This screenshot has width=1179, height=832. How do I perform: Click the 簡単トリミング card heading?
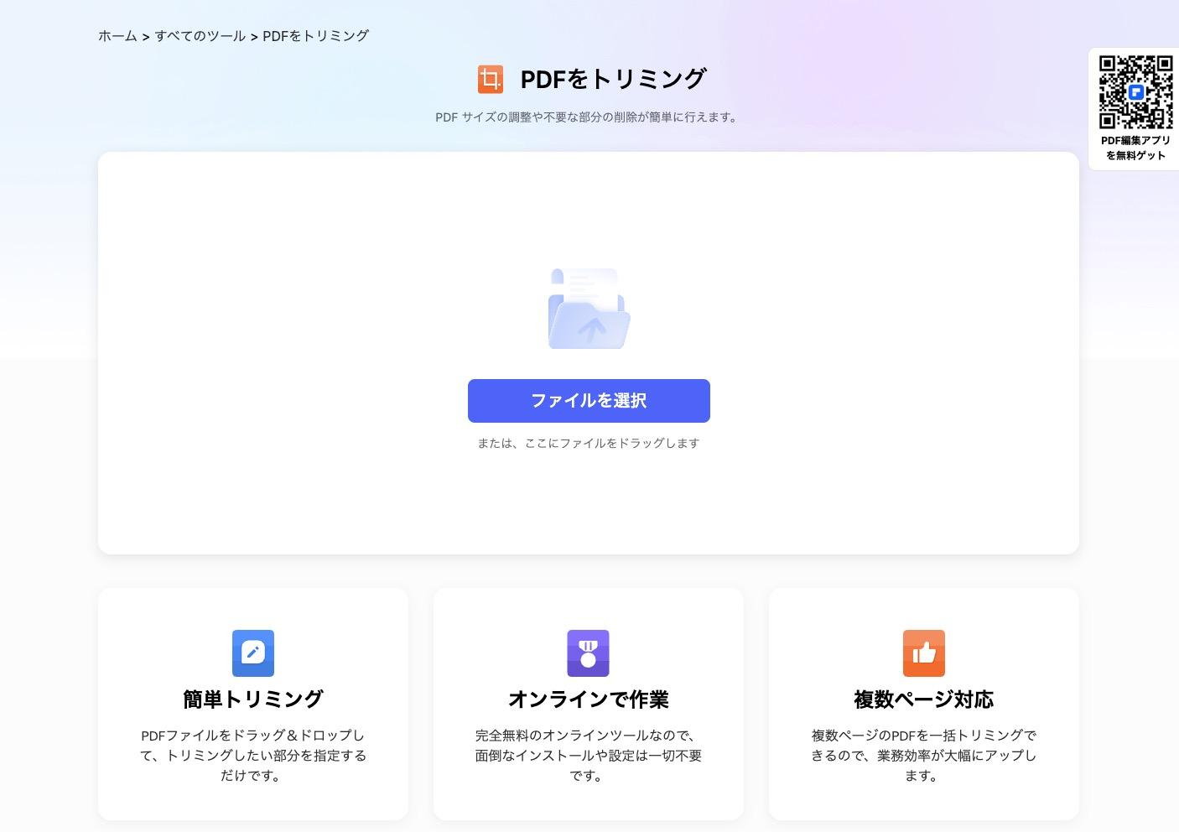[x=252, y=699]
